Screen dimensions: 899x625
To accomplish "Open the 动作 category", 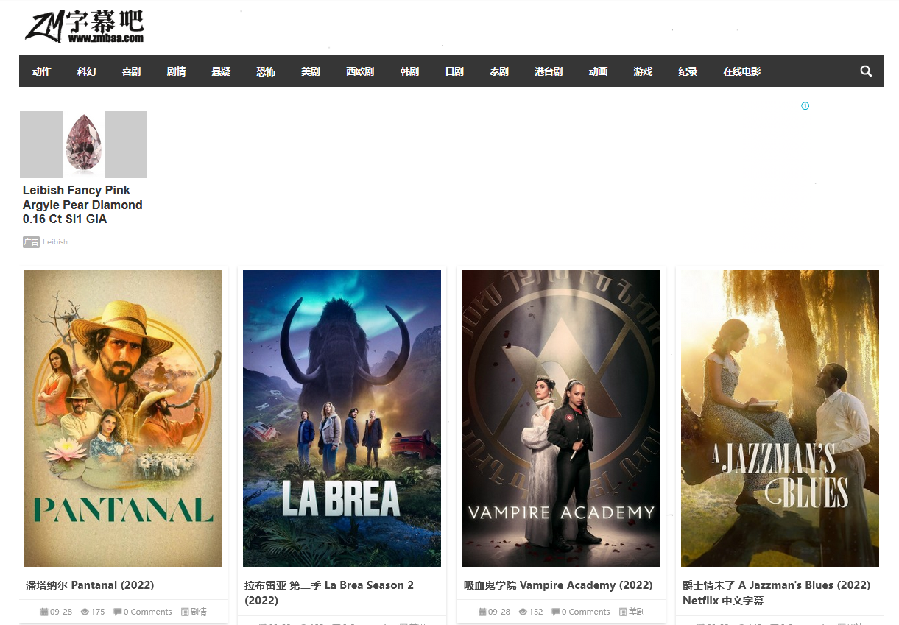I will (41, 71).
